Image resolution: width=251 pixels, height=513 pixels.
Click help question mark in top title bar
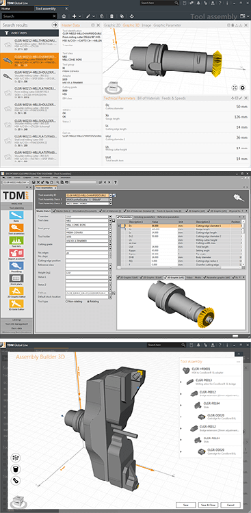pyautogui.click(x=220, y=3)
